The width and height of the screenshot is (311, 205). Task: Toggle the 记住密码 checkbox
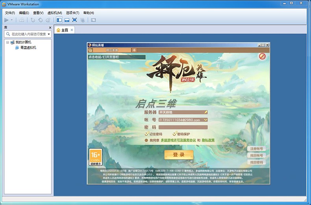pos(147,134)
